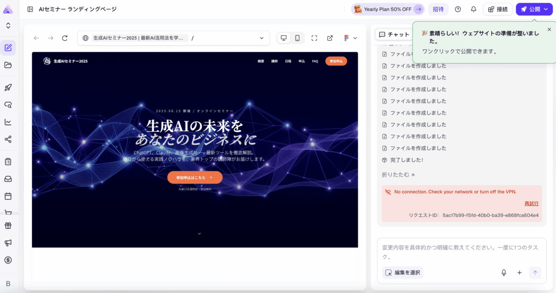The image size is (556, 293).
Task: Click the hero headline 生成AIの未来を
Action: pyautogui.click(x=195, y=126)
